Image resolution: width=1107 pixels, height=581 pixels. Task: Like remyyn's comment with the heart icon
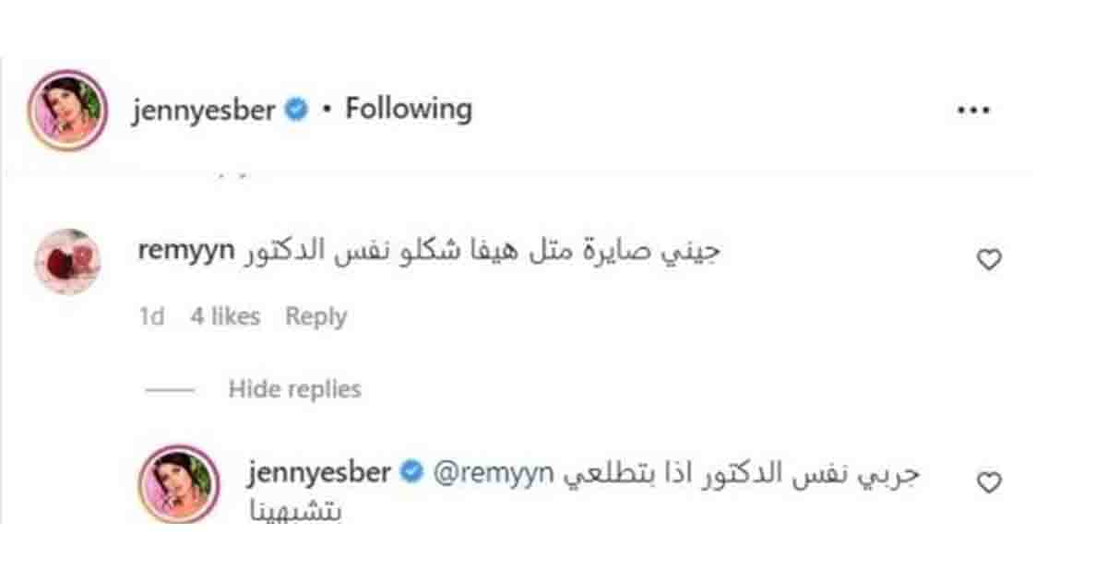[989, 260]
